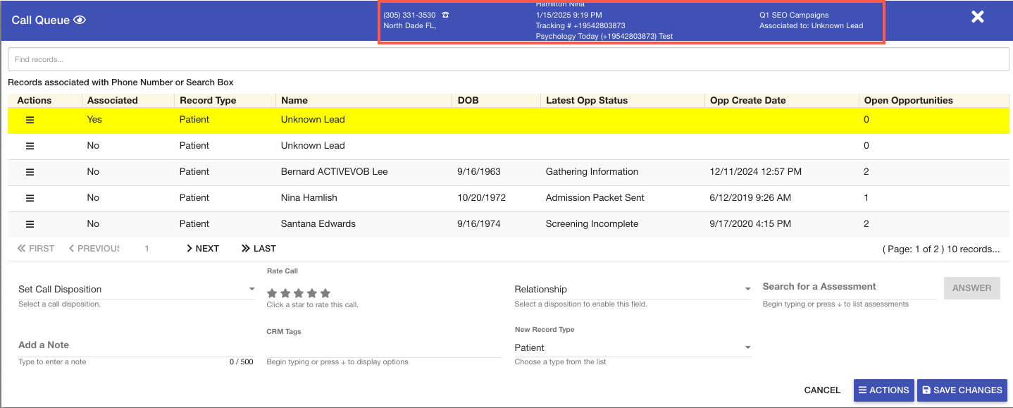Toggle the Call Queue eye visibility icon
Image resolution: width=1013 pixels, height=408 pixels.
(x=80, y=20)
